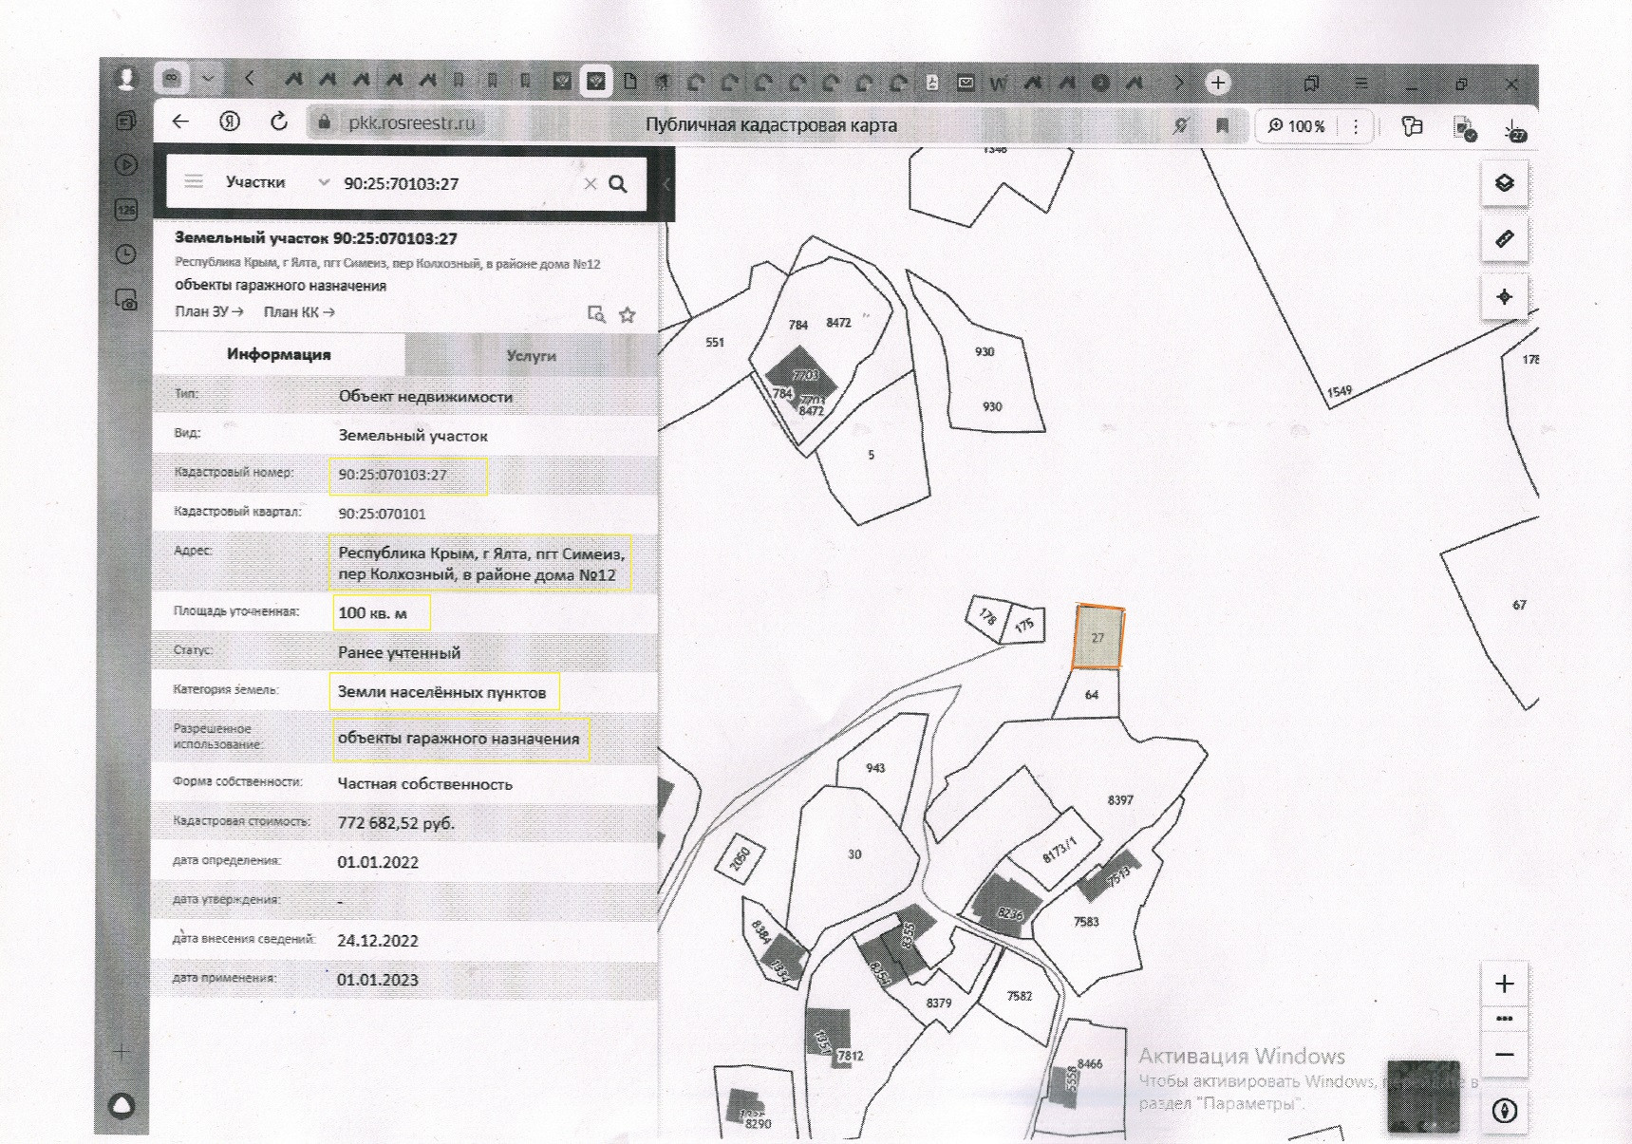The height and width of the screenshot is (1144, 1632).
Task: Select highlighted parcel 27 on the map
Action: [x=1097, y=637]
